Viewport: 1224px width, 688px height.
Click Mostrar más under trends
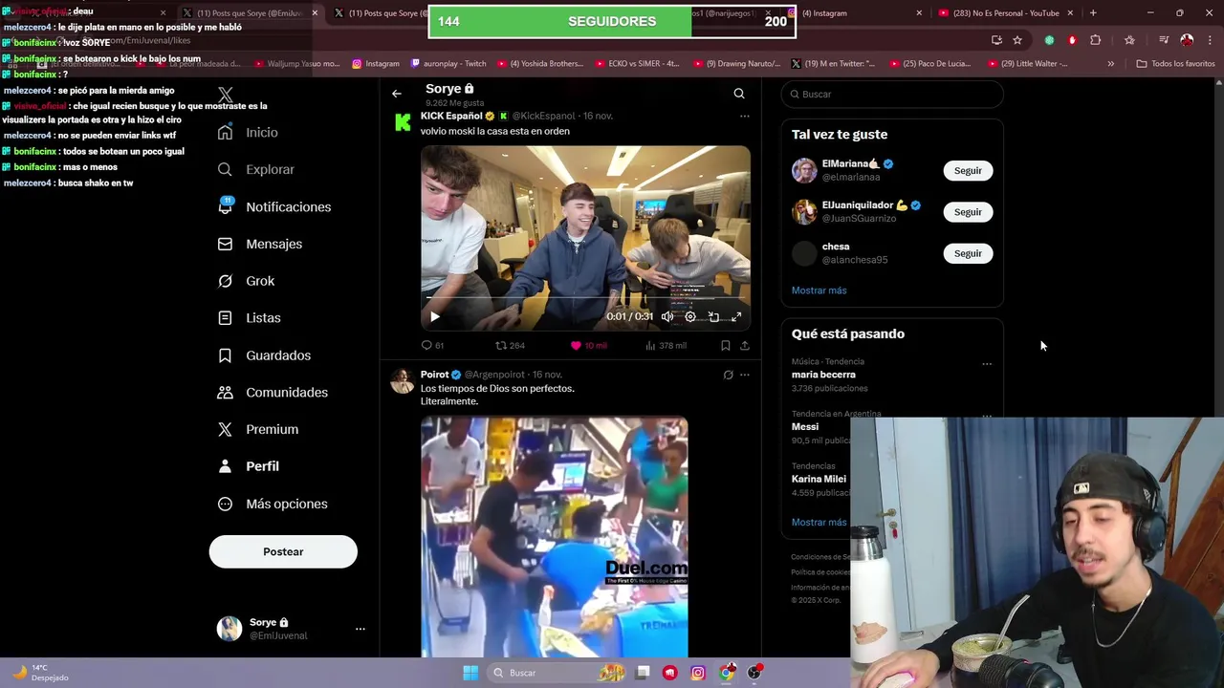click(819, 523)
